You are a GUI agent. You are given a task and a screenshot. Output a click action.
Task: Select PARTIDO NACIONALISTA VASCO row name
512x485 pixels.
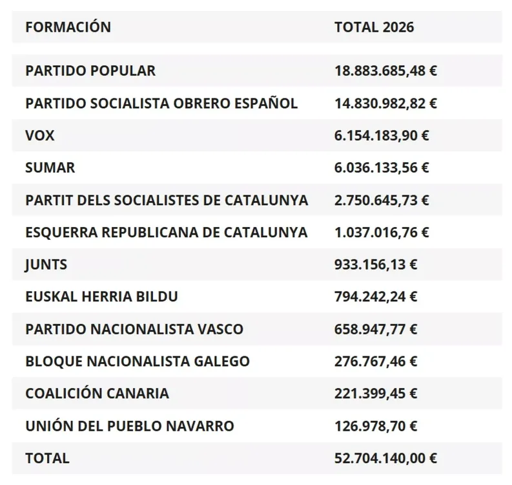point(134,329)
